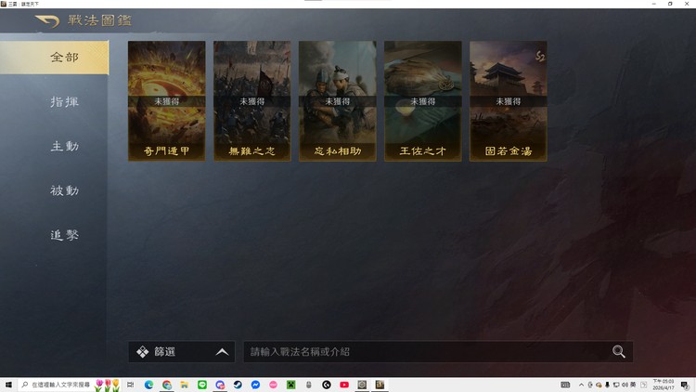Viewport: 696px width, 392px height.
Task: Open the taskbar clock and date
Action: point(664,385)
